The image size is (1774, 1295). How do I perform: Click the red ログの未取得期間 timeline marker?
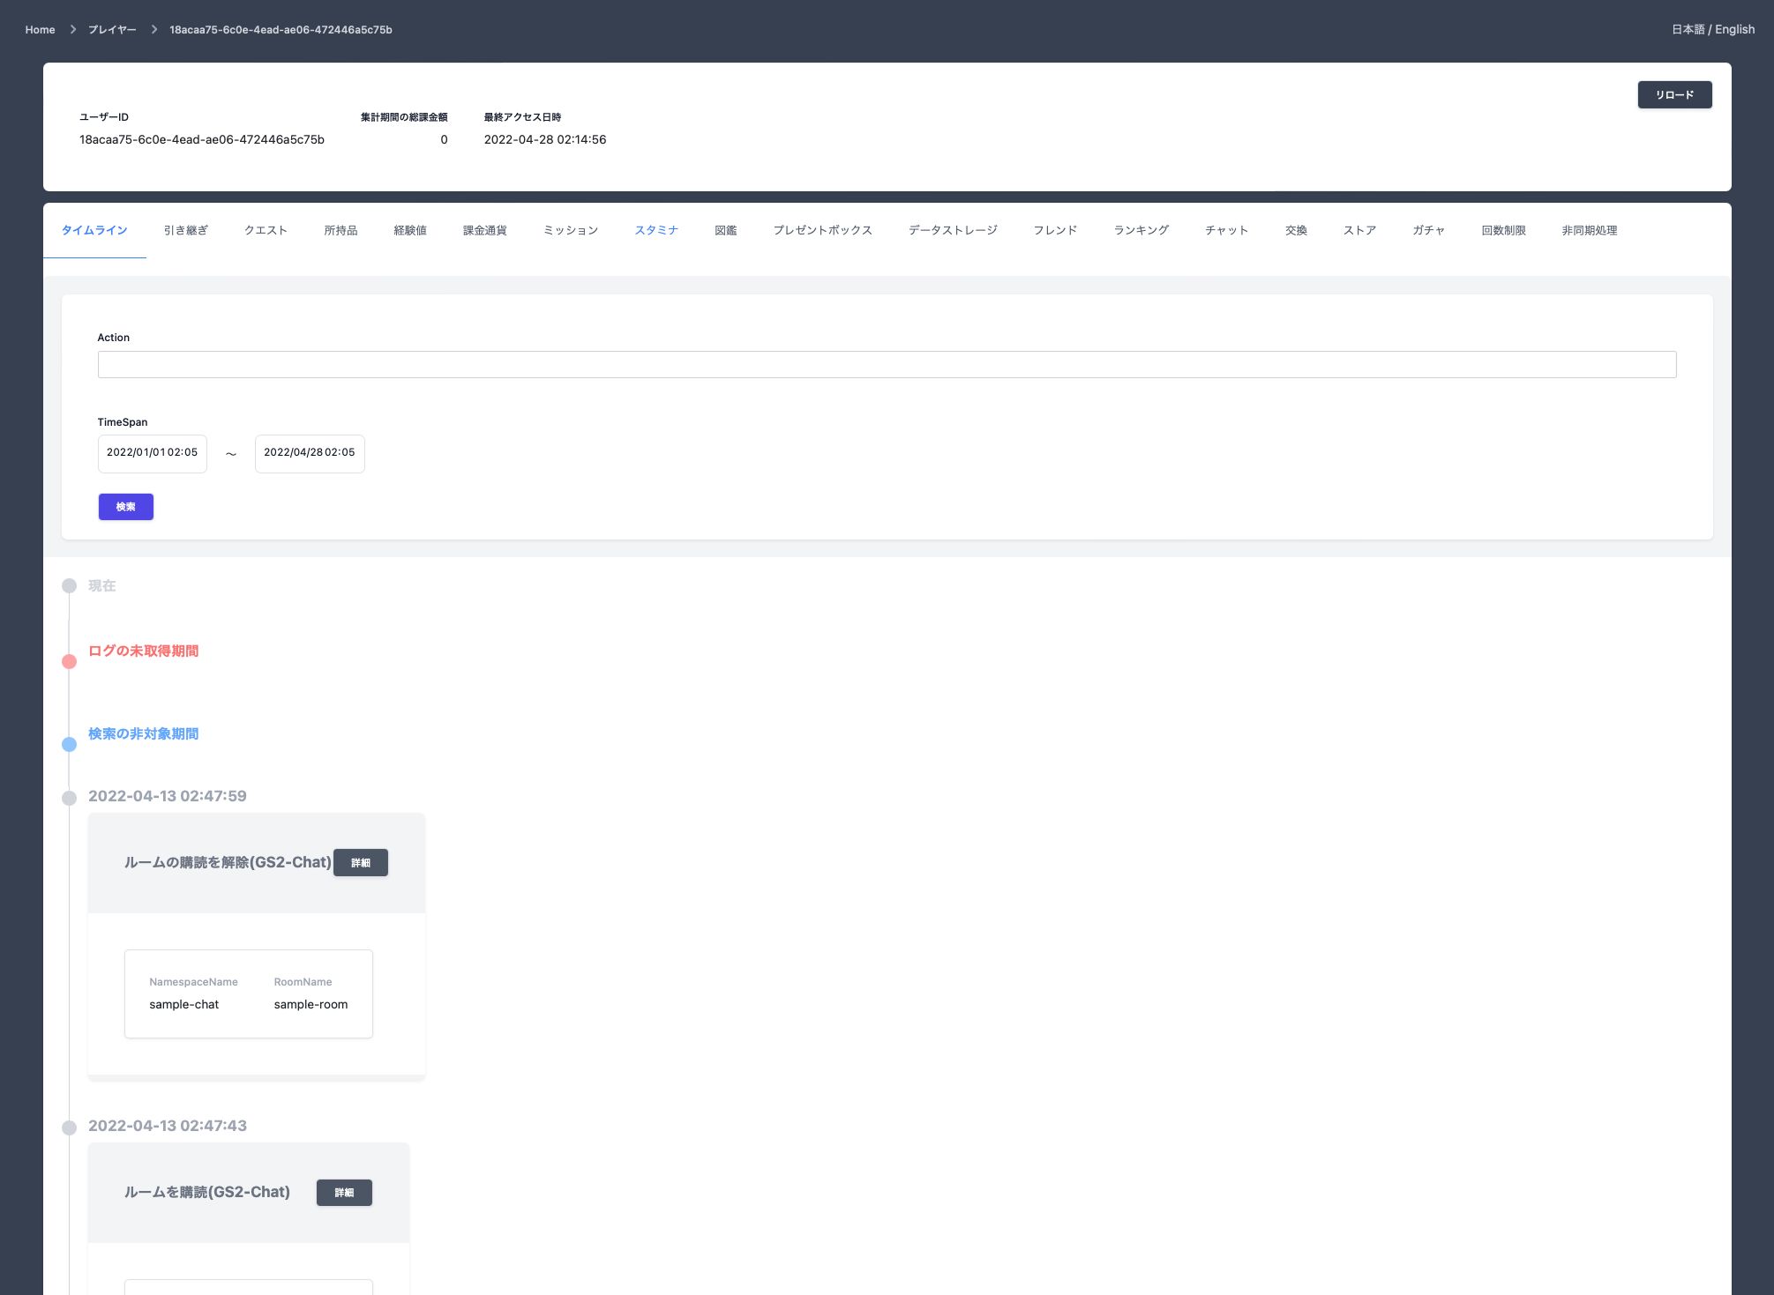tap(70, 661)
